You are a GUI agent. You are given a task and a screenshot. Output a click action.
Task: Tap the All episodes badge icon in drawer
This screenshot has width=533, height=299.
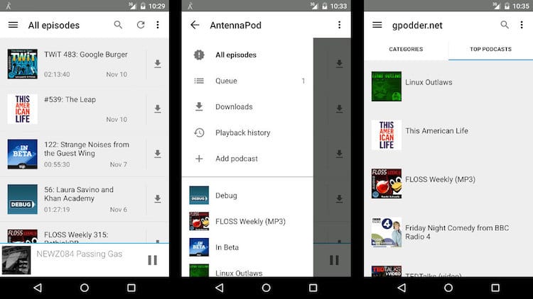[199, 55]
